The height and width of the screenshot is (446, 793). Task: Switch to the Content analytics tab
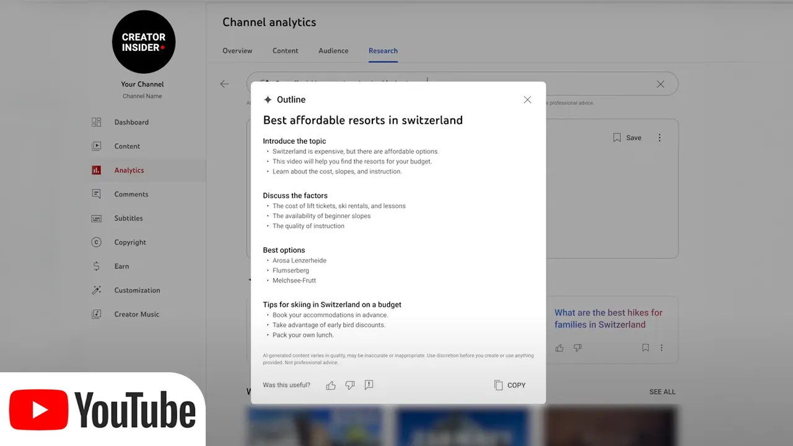[x=286, y=51]
